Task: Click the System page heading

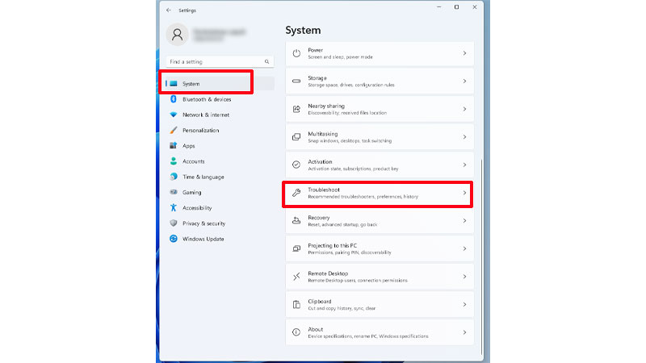Action: (x=303, y=30)
